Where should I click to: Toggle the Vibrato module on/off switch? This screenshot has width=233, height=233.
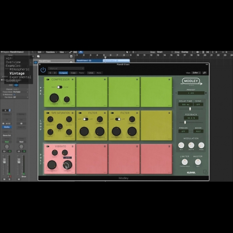pyautogui.click(x=48, y=146)
